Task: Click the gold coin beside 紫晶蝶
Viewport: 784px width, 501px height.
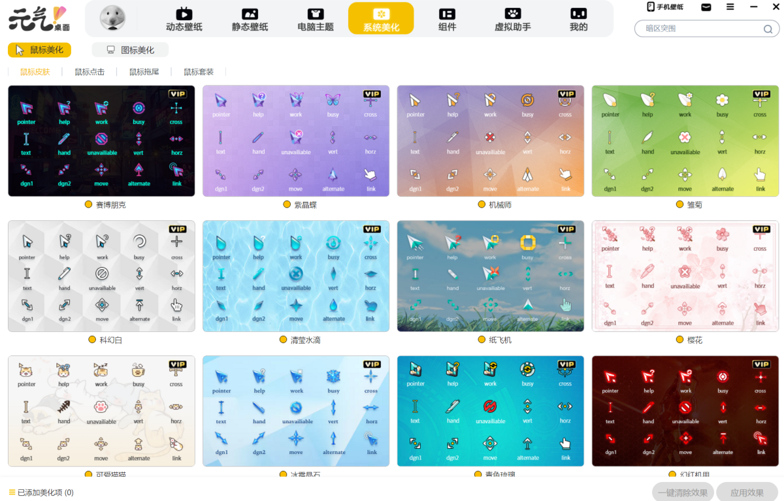Action: pyautogui.click(x=287, y=204)
